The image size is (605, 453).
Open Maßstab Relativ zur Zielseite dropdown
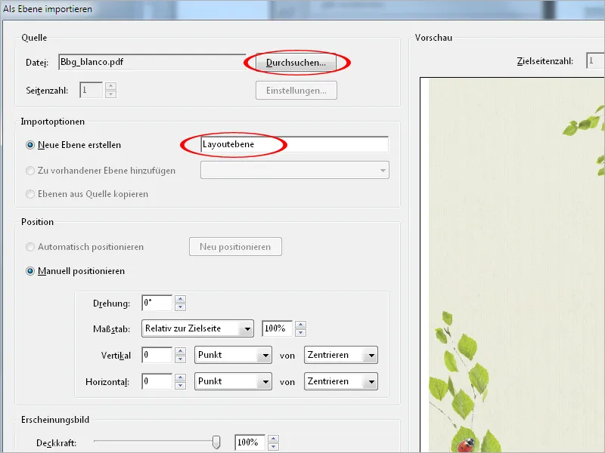[x=197, y=328]
